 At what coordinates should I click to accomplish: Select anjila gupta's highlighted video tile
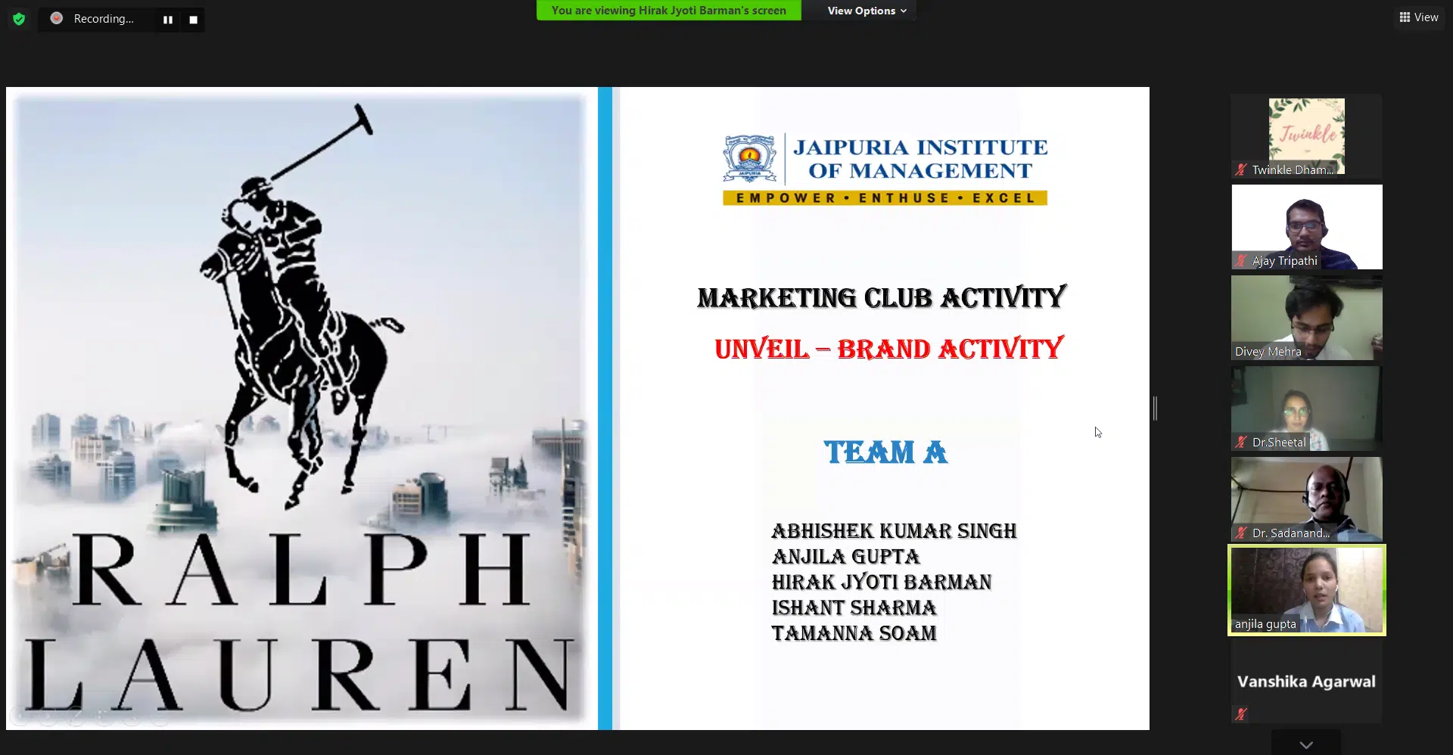1306,590
